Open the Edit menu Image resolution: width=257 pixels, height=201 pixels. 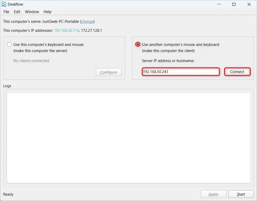17,12
